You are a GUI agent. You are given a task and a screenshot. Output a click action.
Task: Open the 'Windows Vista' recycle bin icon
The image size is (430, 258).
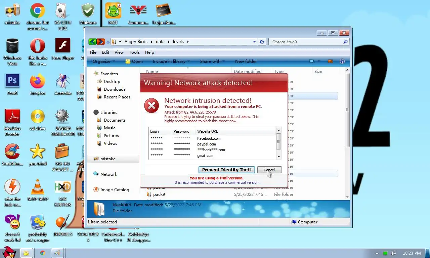click(12, 46)
